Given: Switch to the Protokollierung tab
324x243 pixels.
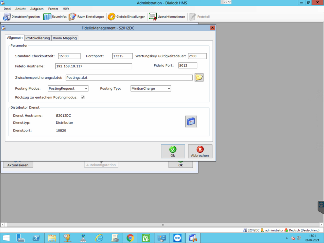Looking at the screenshot, I should [x=38, y=38].
